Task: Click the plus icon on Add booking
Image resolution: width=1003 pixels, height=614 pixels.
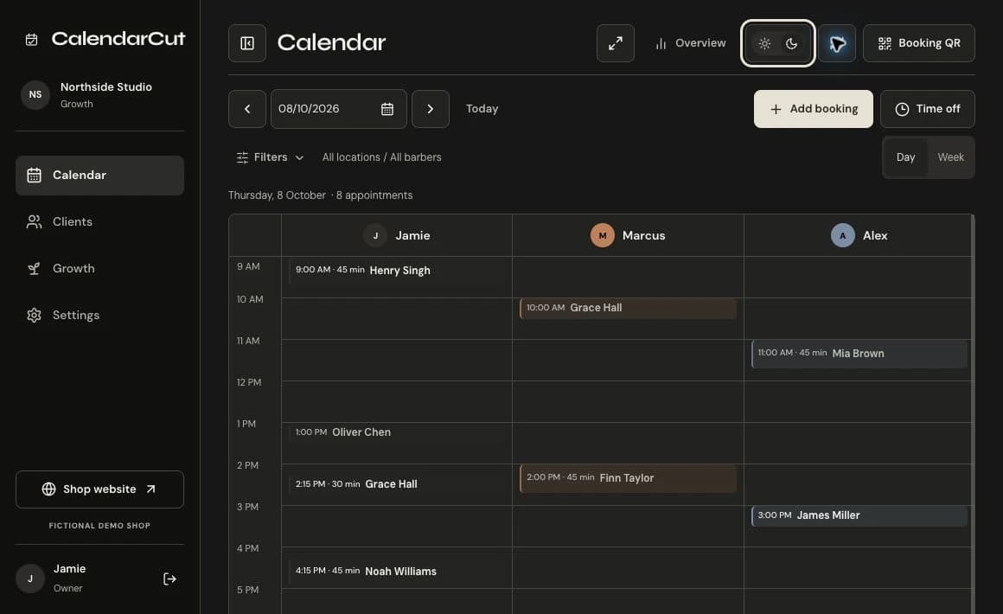Action: point(776,109)
